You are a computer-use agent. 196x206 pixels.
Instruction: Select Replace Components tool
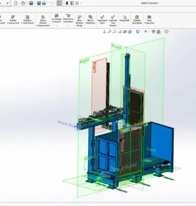(x=27, y=20)
